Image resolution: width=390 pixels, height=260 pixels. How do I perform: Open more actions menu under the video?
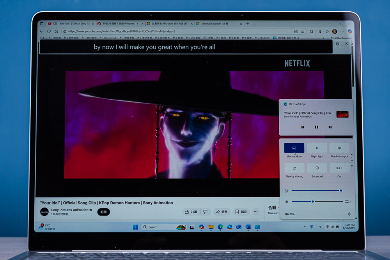tap(255, 212)
